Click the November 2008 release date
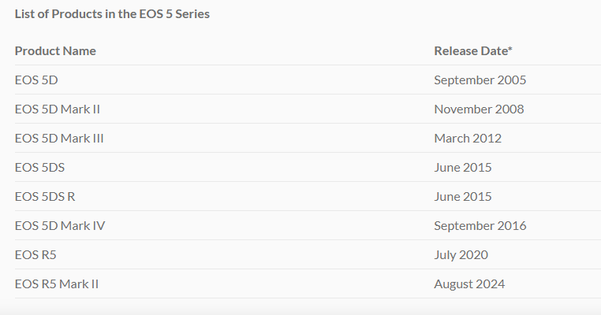The image size is (601, 315). (x=479, y=109)
